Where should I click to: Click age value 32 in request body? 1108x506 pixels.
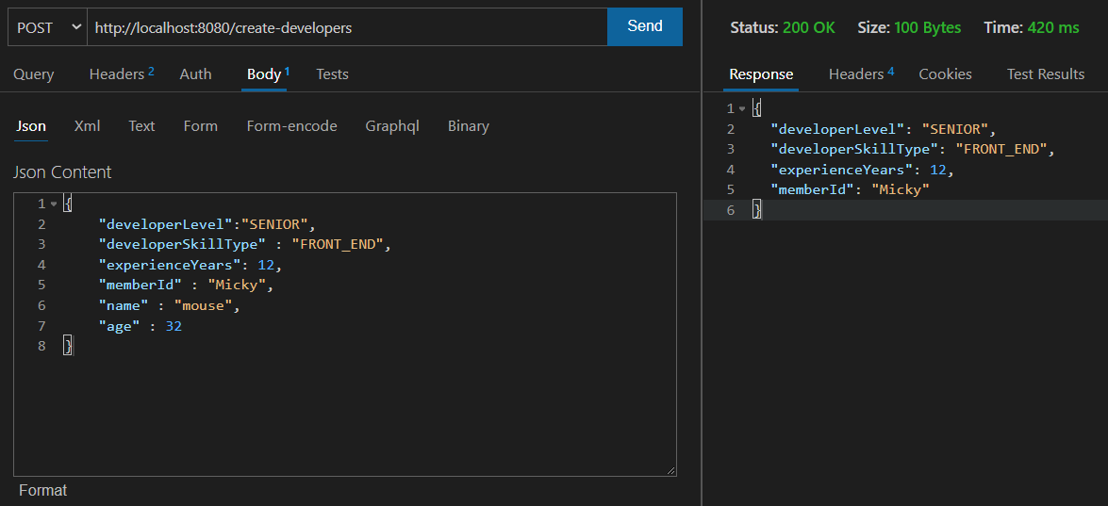click(174, 326)
